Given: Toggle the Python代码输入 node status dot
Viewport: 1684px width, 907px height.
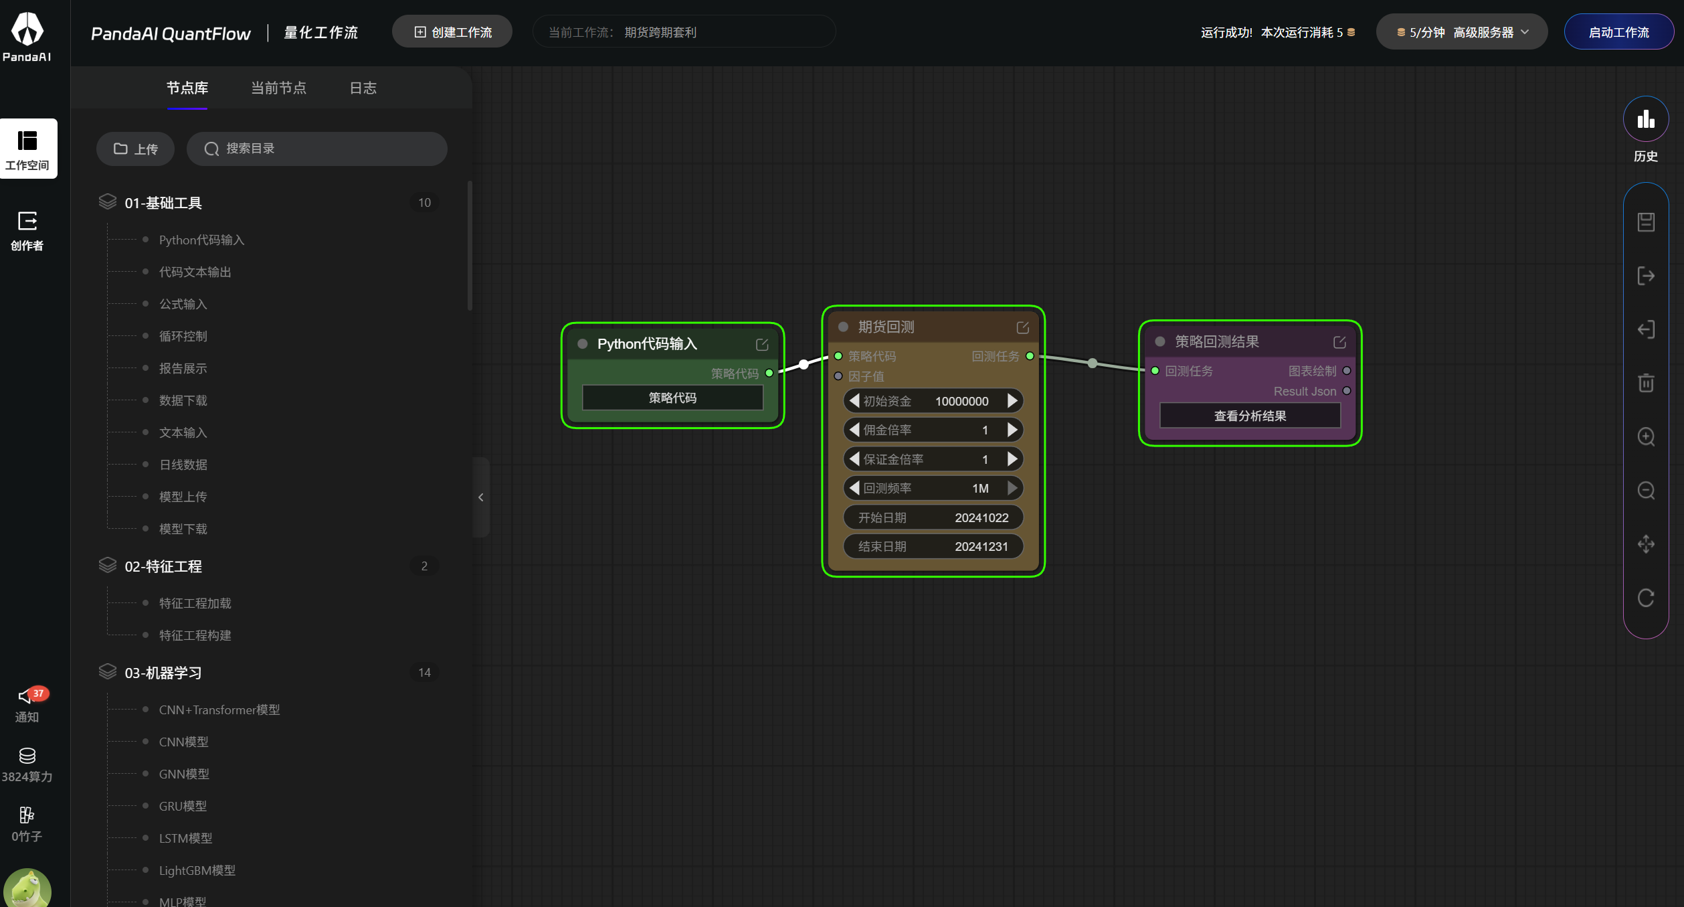Looking at the screenshot, I should (583, 344).
